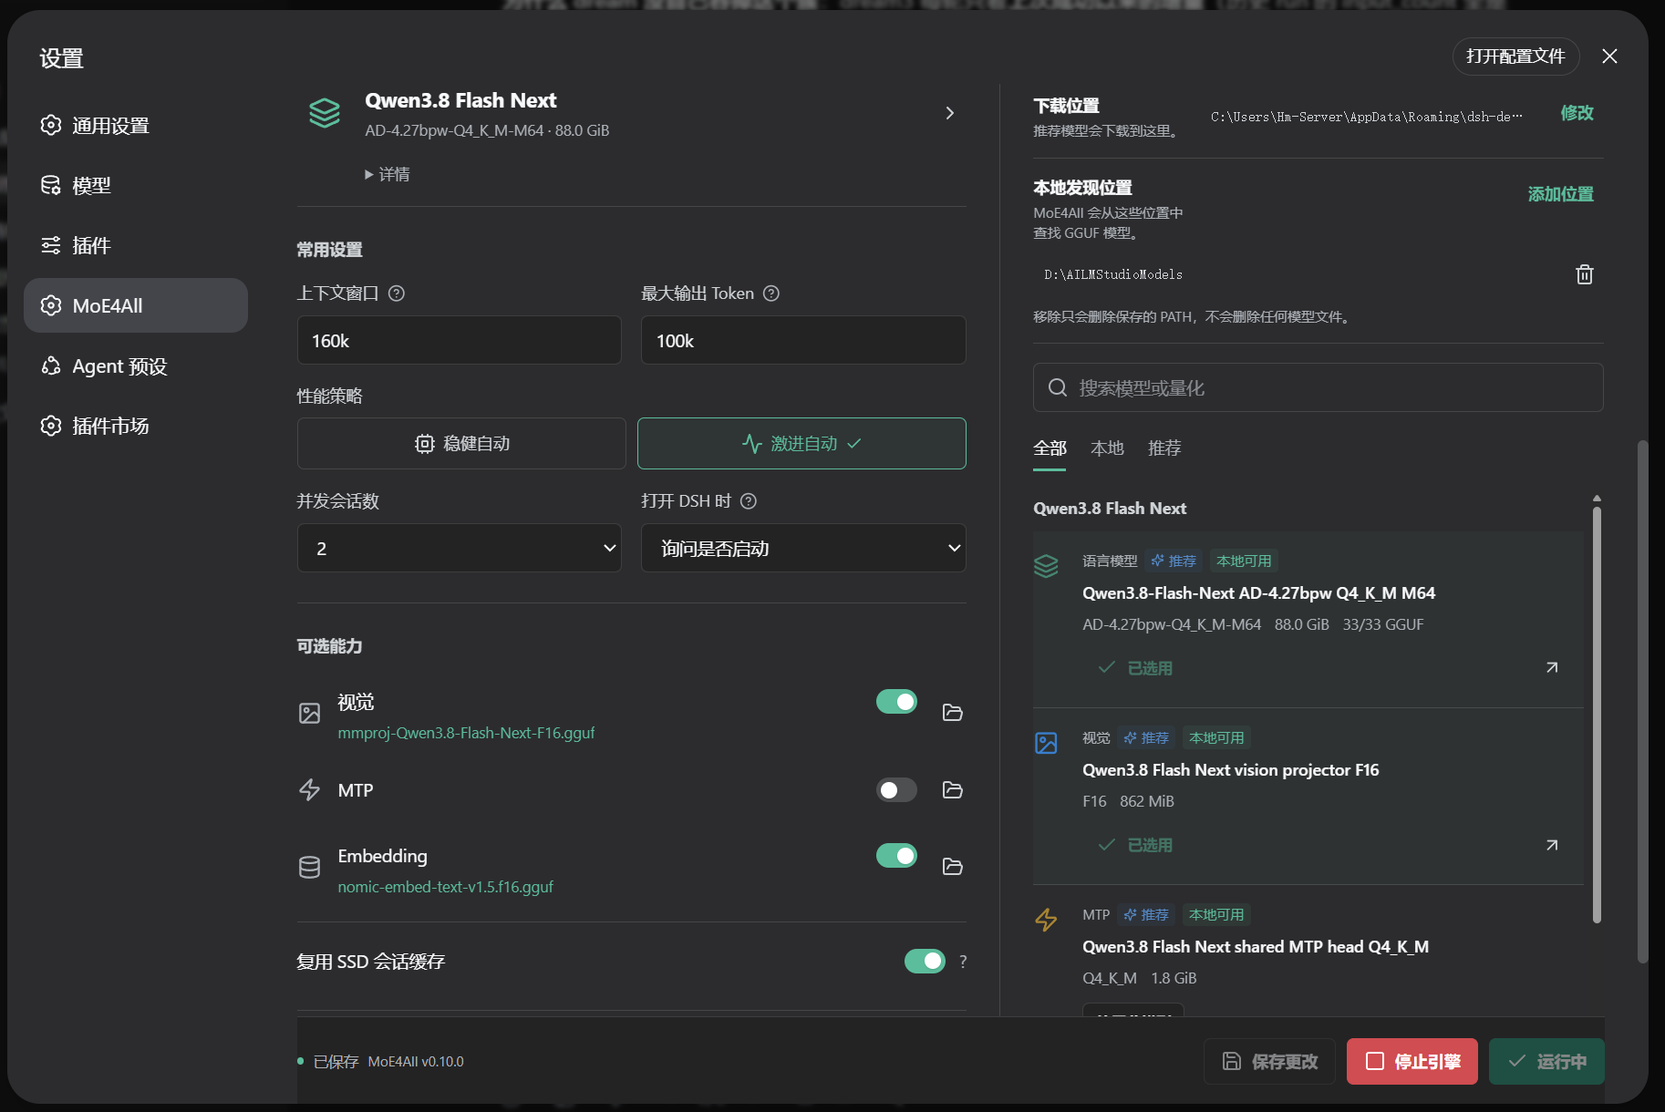Expand Qwen3.8 Flash Next model chevron

pyautogui.click(x=950, y=113)
